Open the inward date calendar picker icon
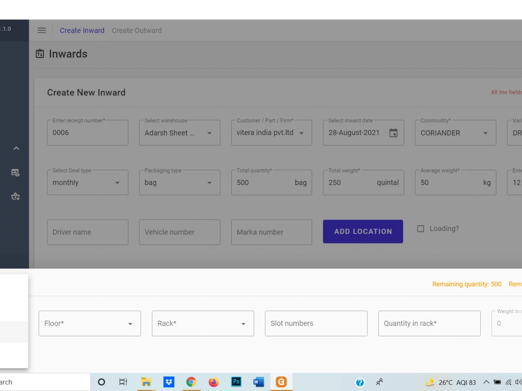Image resolution: width=522 pixels, height=391 pixels. coord(393,133)
